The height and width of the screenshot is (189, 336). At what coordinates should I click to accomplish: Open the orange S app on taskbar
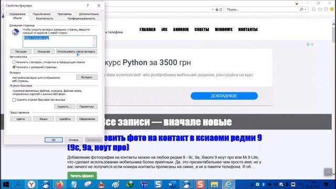pyautogui.click(x=200, y=184)
